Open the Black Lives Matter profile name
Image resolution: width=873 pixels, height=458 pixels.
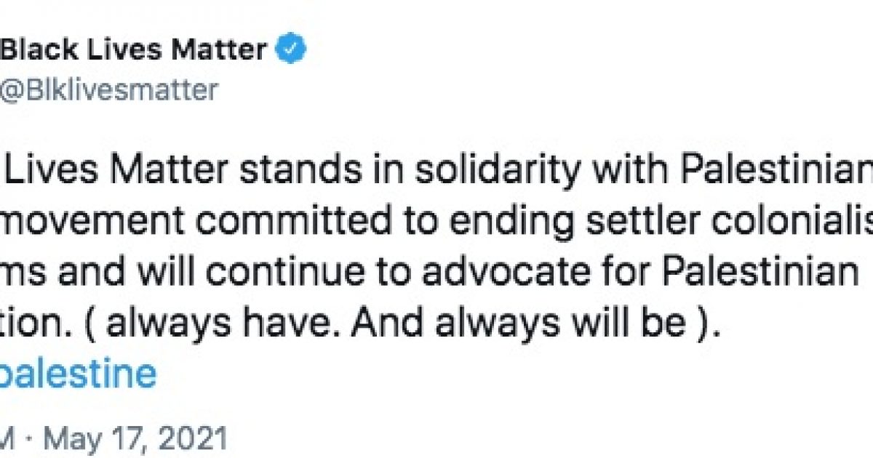tap(135, 51)
